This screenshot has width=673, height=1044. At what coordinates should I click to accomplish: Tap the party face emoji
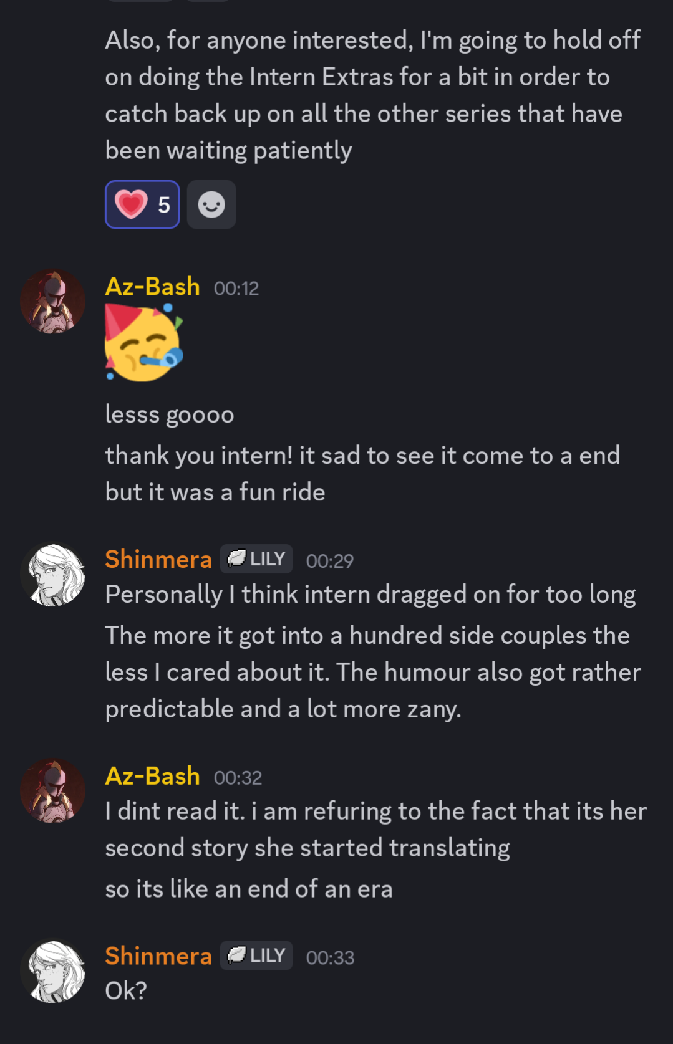[x=144, y=342]
